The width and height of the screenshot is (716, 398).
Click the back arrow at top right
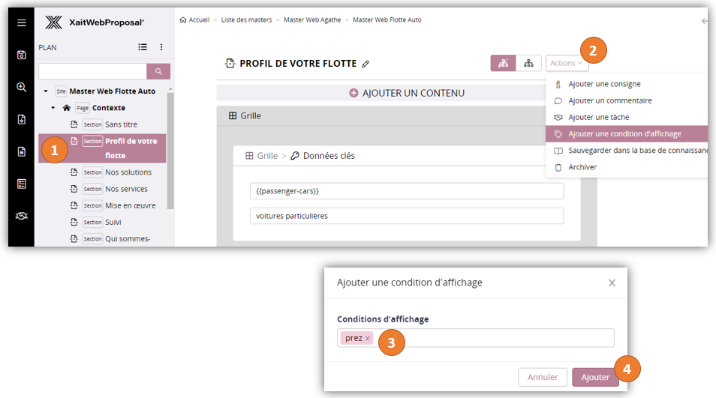(x=704, y=21)
